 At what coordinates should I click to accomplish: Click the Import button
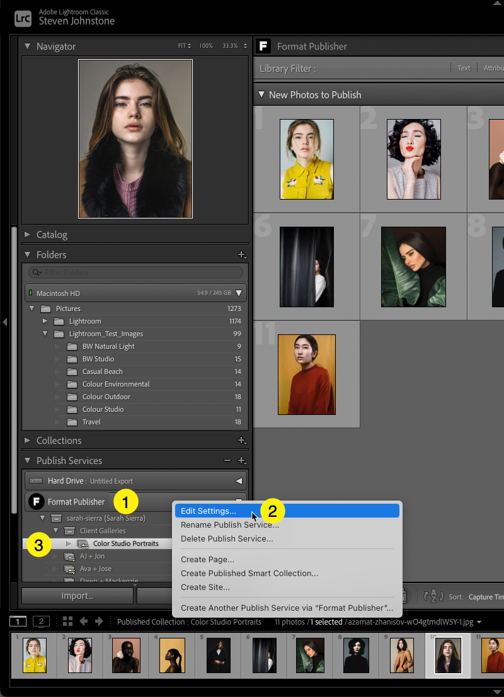click(x=77, y=596)
